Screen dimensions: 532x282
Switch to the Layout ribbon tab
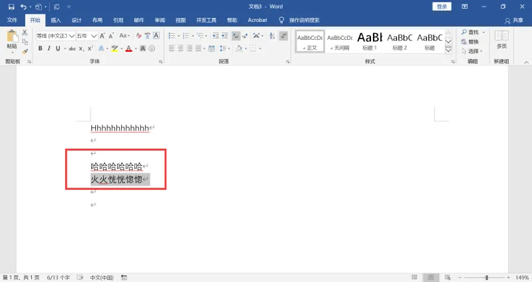pyautogui.click(x=97, y=20)
